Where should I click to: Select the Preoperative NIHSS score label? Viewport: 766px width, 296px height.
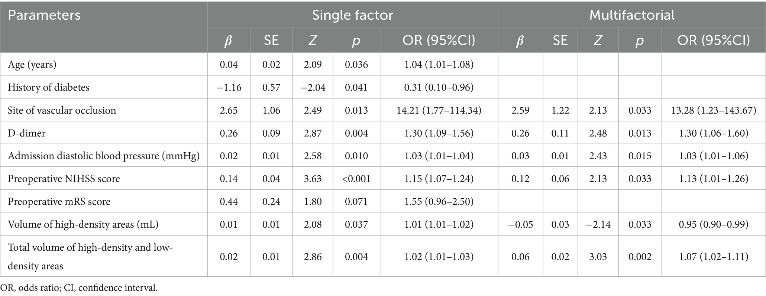64,179
